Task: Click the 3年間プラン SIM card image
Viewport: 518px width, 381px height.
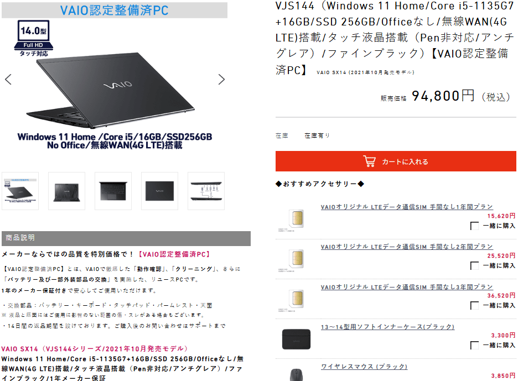Action: (296, 299)
